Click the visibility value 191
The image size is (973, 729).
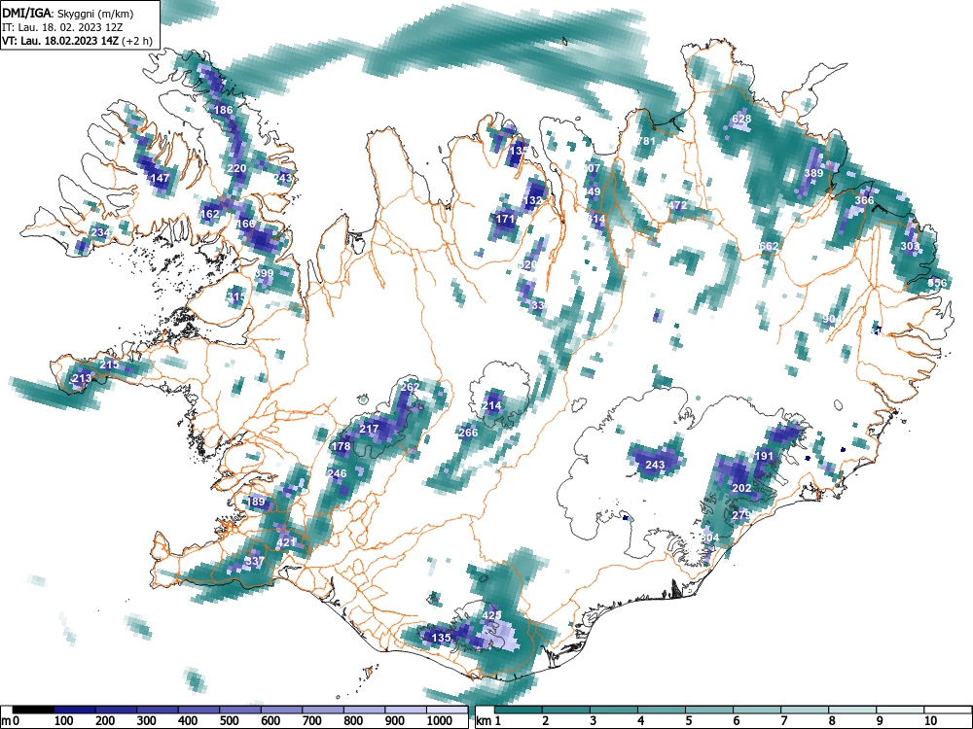pyautogui.click(x=765, y=456)
